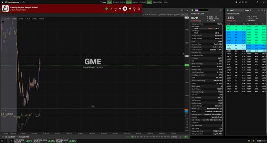Open the start date picker below the chart

10,137
